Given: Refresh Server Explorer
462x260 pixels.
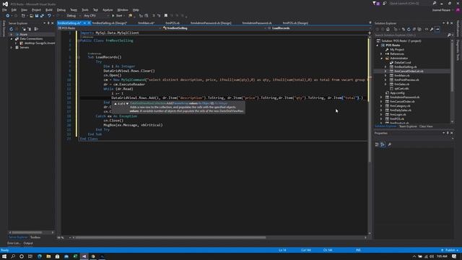Looking at the screenshot, I should (12, 29).
